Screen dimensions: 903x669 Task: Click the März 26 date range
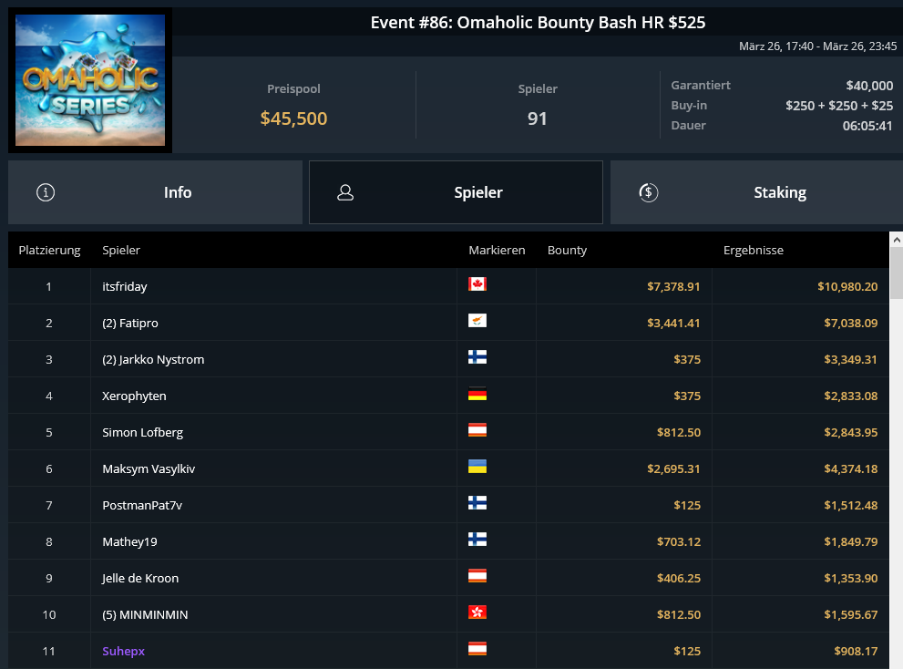coord(817,46)
